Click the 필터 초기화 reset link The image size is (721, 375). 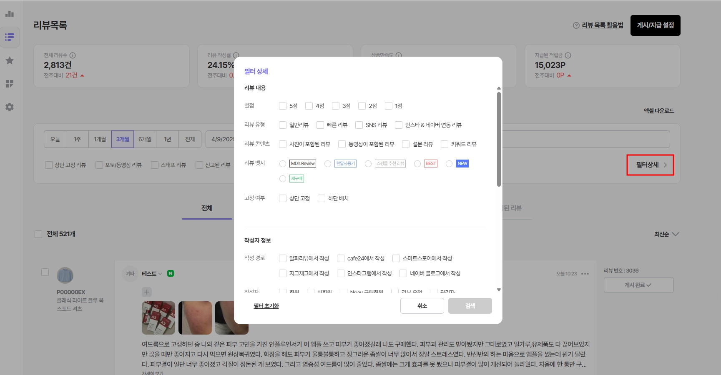266,306
